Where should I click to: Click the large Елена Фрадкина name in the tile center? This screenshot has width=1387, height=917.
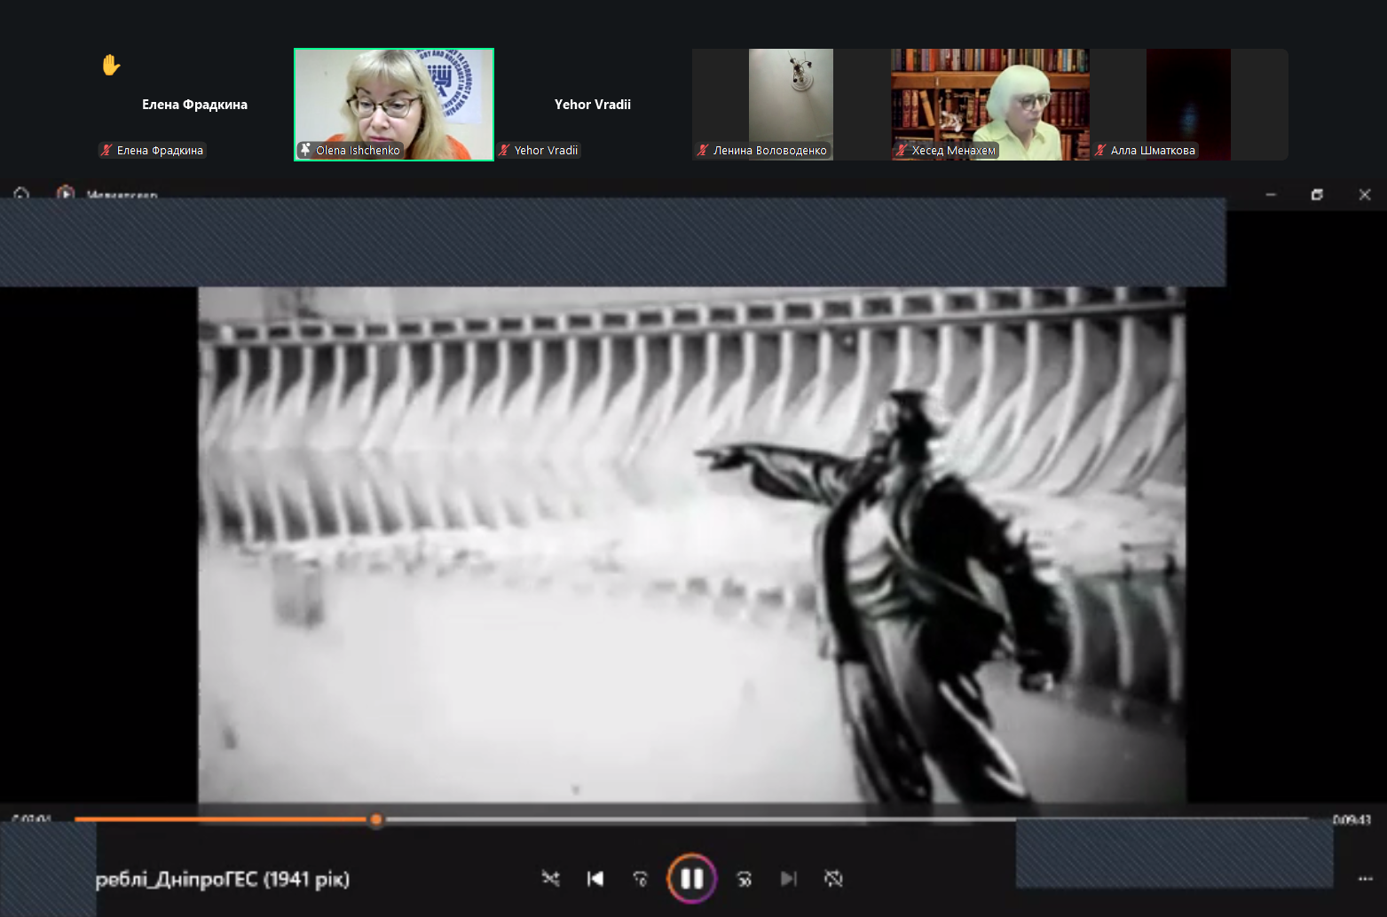point(194,105)
